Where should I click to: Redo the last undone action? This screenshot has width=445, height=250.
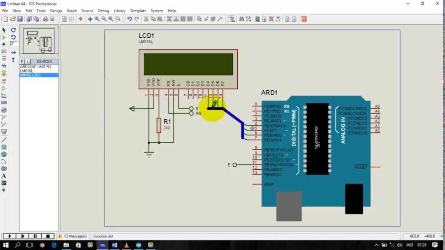(x=137, y=19)
